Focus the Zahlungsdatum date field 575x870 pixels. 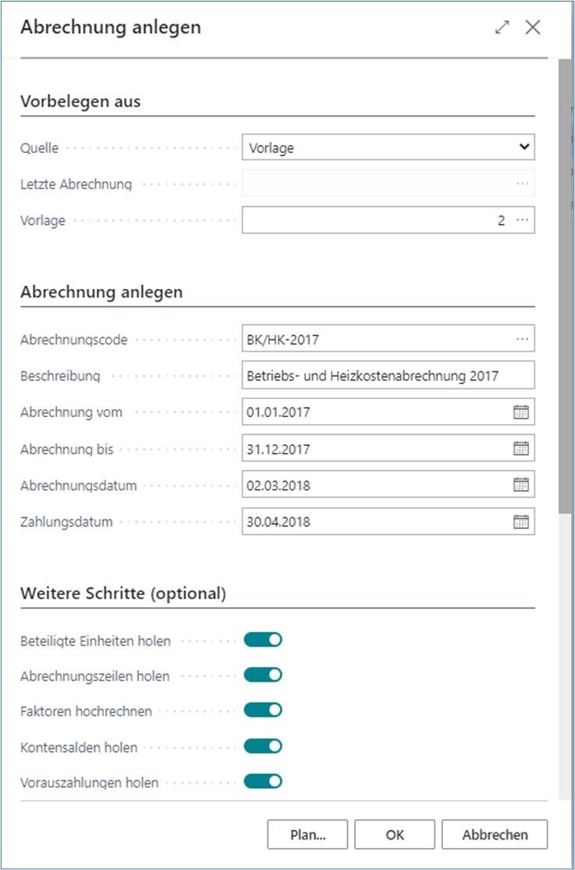(x=374, y=522)
